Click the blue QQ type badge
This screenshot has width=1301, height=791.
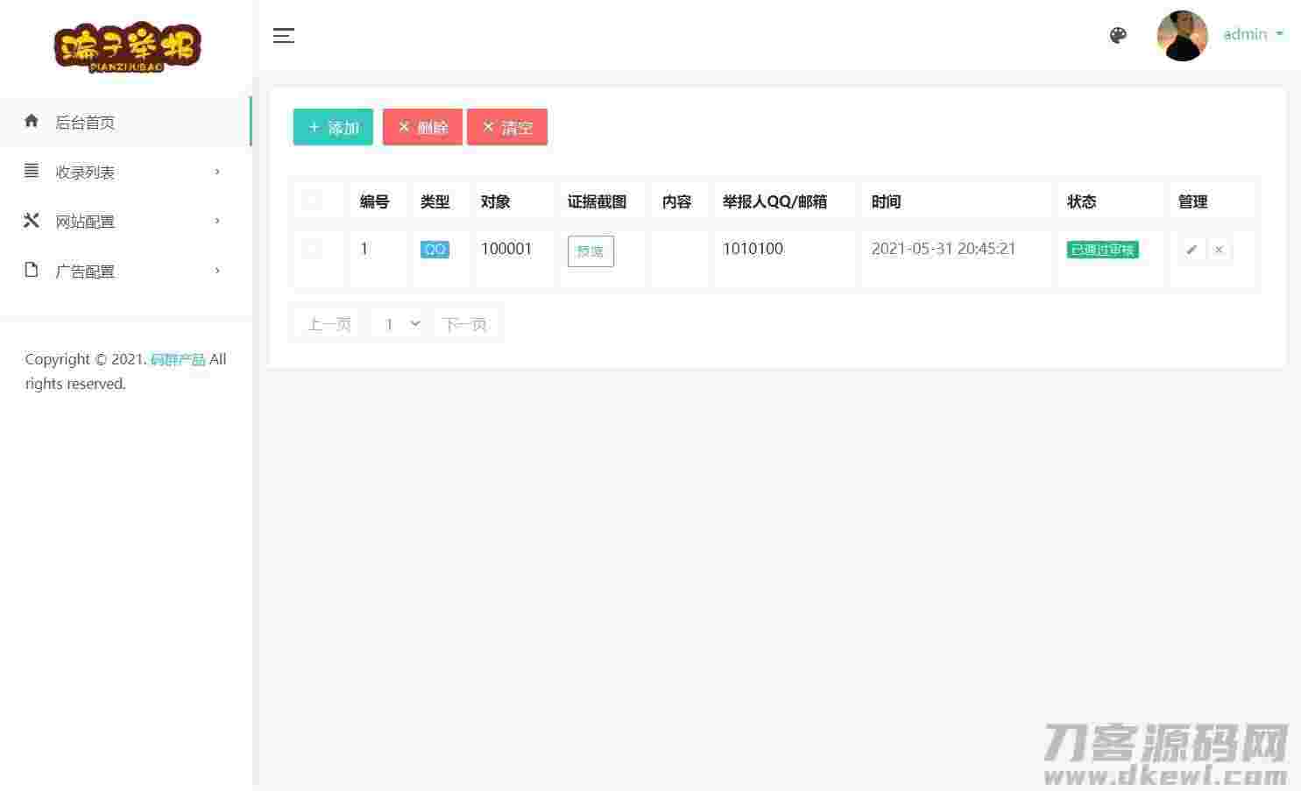(435, 250)
